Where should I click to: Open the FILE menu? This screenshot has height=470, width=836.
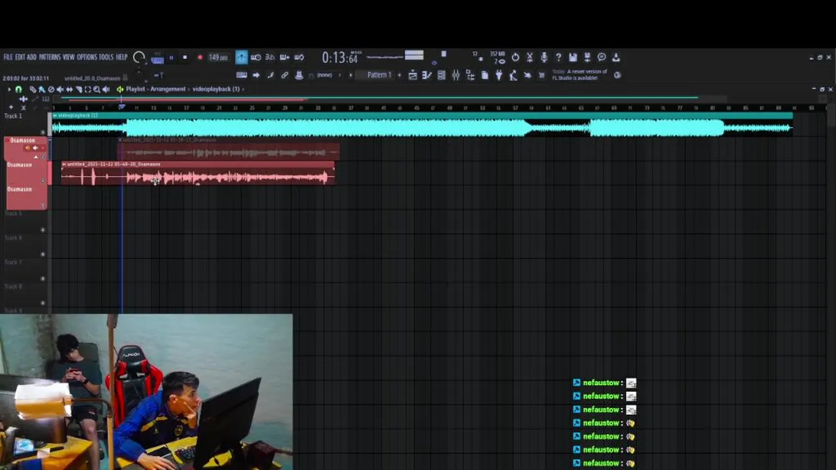coord(8,57)
